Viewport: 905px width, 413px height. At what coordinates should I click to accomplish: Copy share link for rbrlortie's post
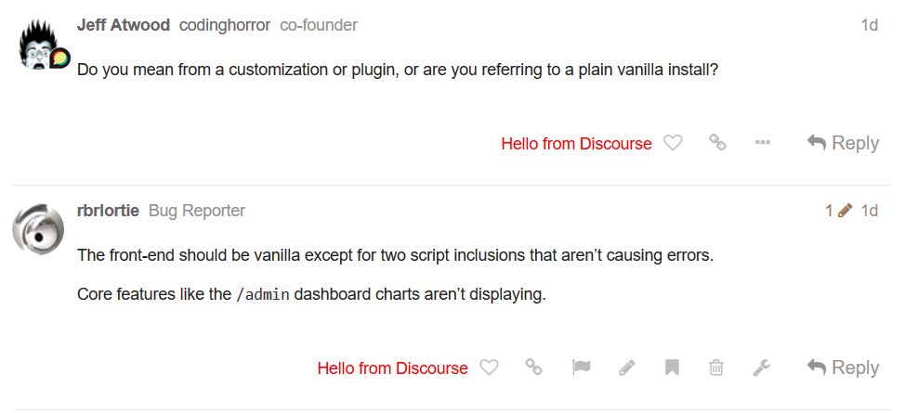coord(533,368)
